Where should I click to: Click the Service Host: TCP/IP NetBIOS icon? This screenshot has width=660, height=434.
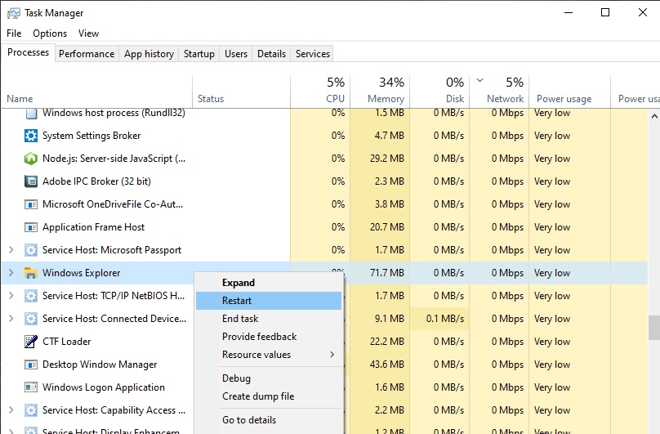(x=31, y=296)
